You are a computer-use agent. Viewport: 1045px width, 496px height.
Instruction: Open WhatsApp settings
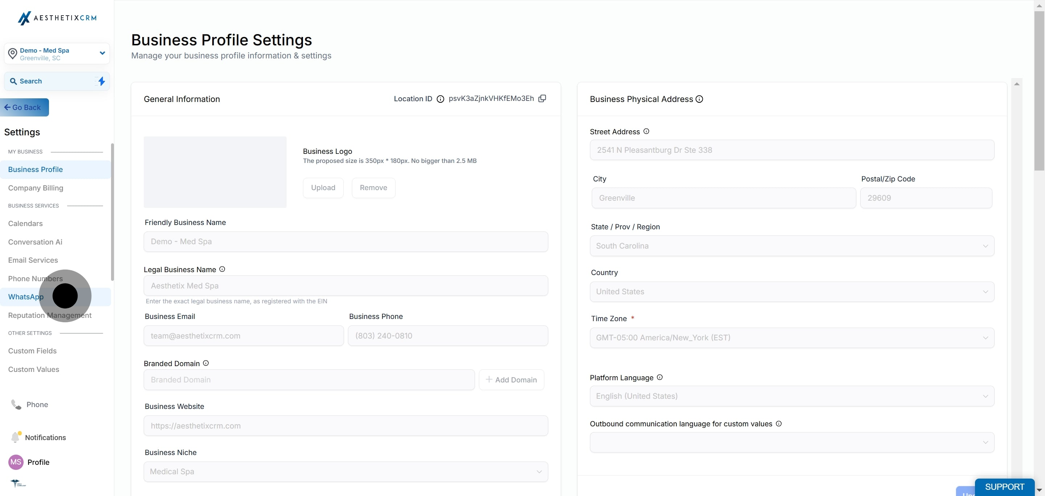[55, 297]
